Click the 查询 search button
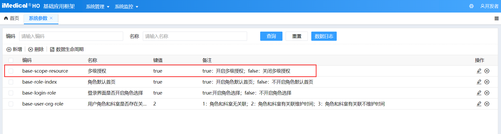 click(271, 36)
